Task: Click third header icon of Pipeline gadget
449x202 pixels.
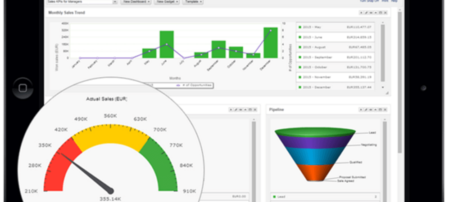Action: [x=371, y=110]
